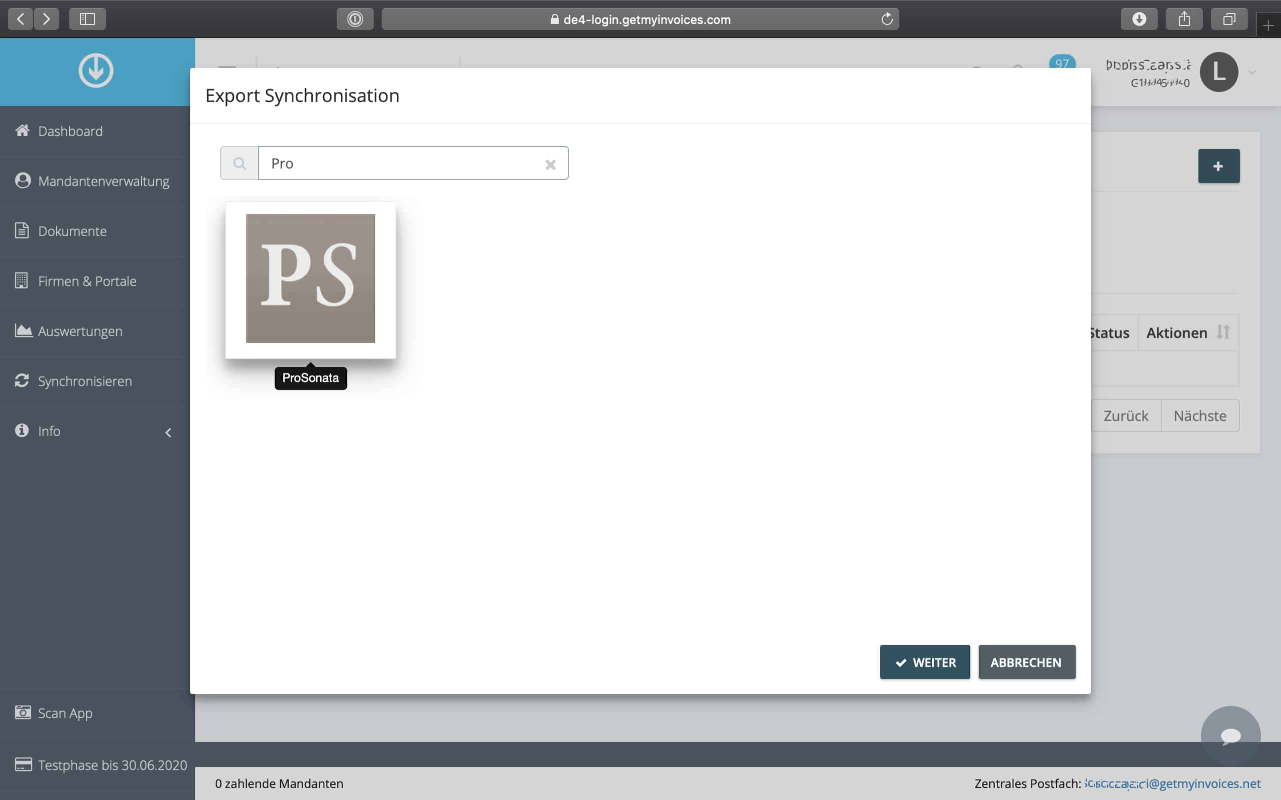
Task: Open notifications badge showing 97
Action: pyautogui.click(x=1062, y=61)
